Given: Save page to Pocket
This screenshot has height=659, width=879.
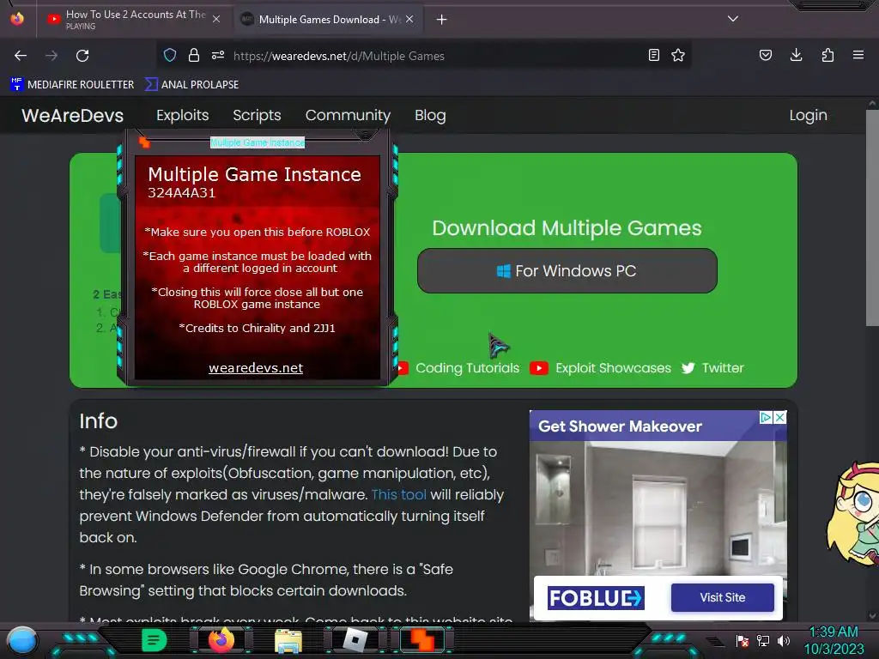Looking at the screenshot, I should pos(766,55).
